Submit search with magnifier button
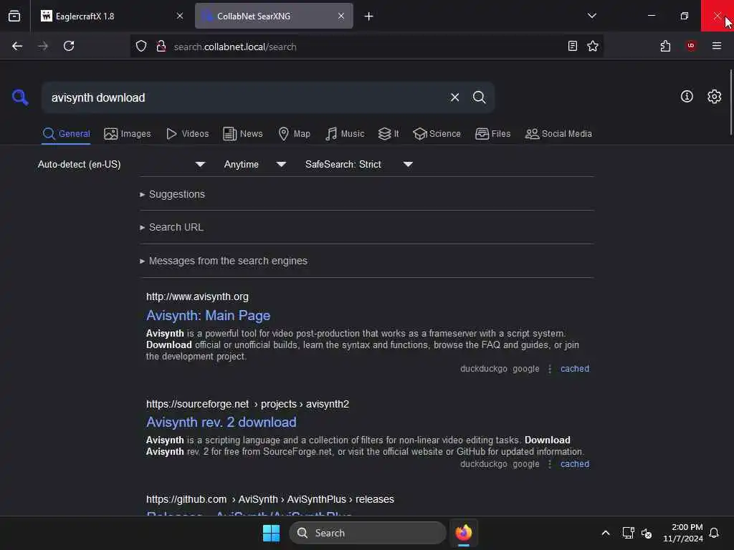The height and width of the screenshot is (550, 734). point(479,97)
